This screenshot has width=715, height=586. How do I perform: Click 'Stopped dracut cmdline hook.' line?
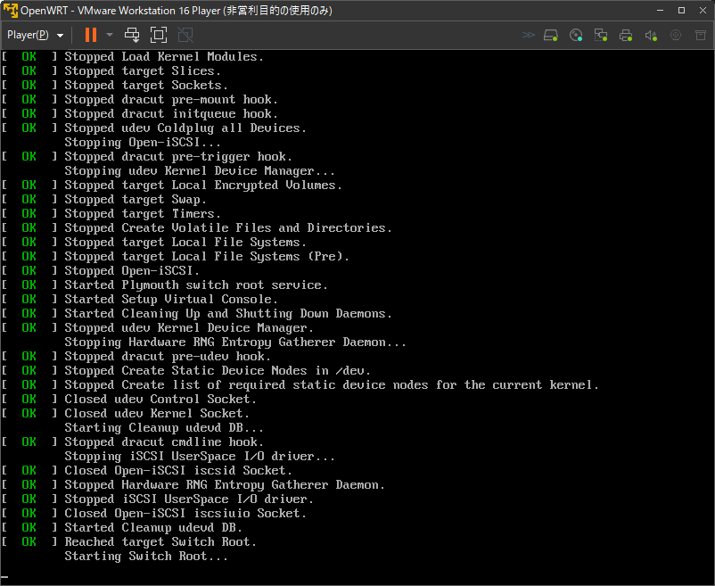[164, 442]
